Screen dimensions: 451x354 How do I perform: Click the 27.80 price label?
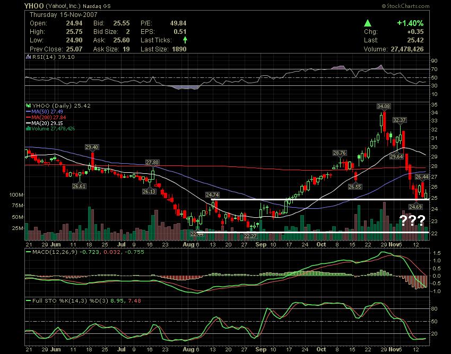coord(152,163)
